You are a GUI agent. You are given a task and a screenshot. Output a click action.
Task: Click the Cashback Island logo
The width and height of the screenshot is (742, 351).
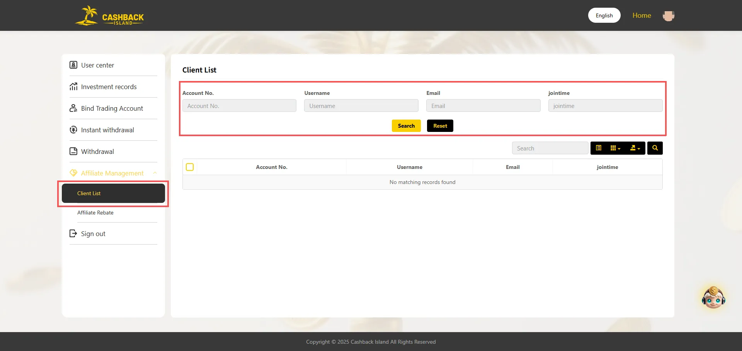click(x=109, y=15)
